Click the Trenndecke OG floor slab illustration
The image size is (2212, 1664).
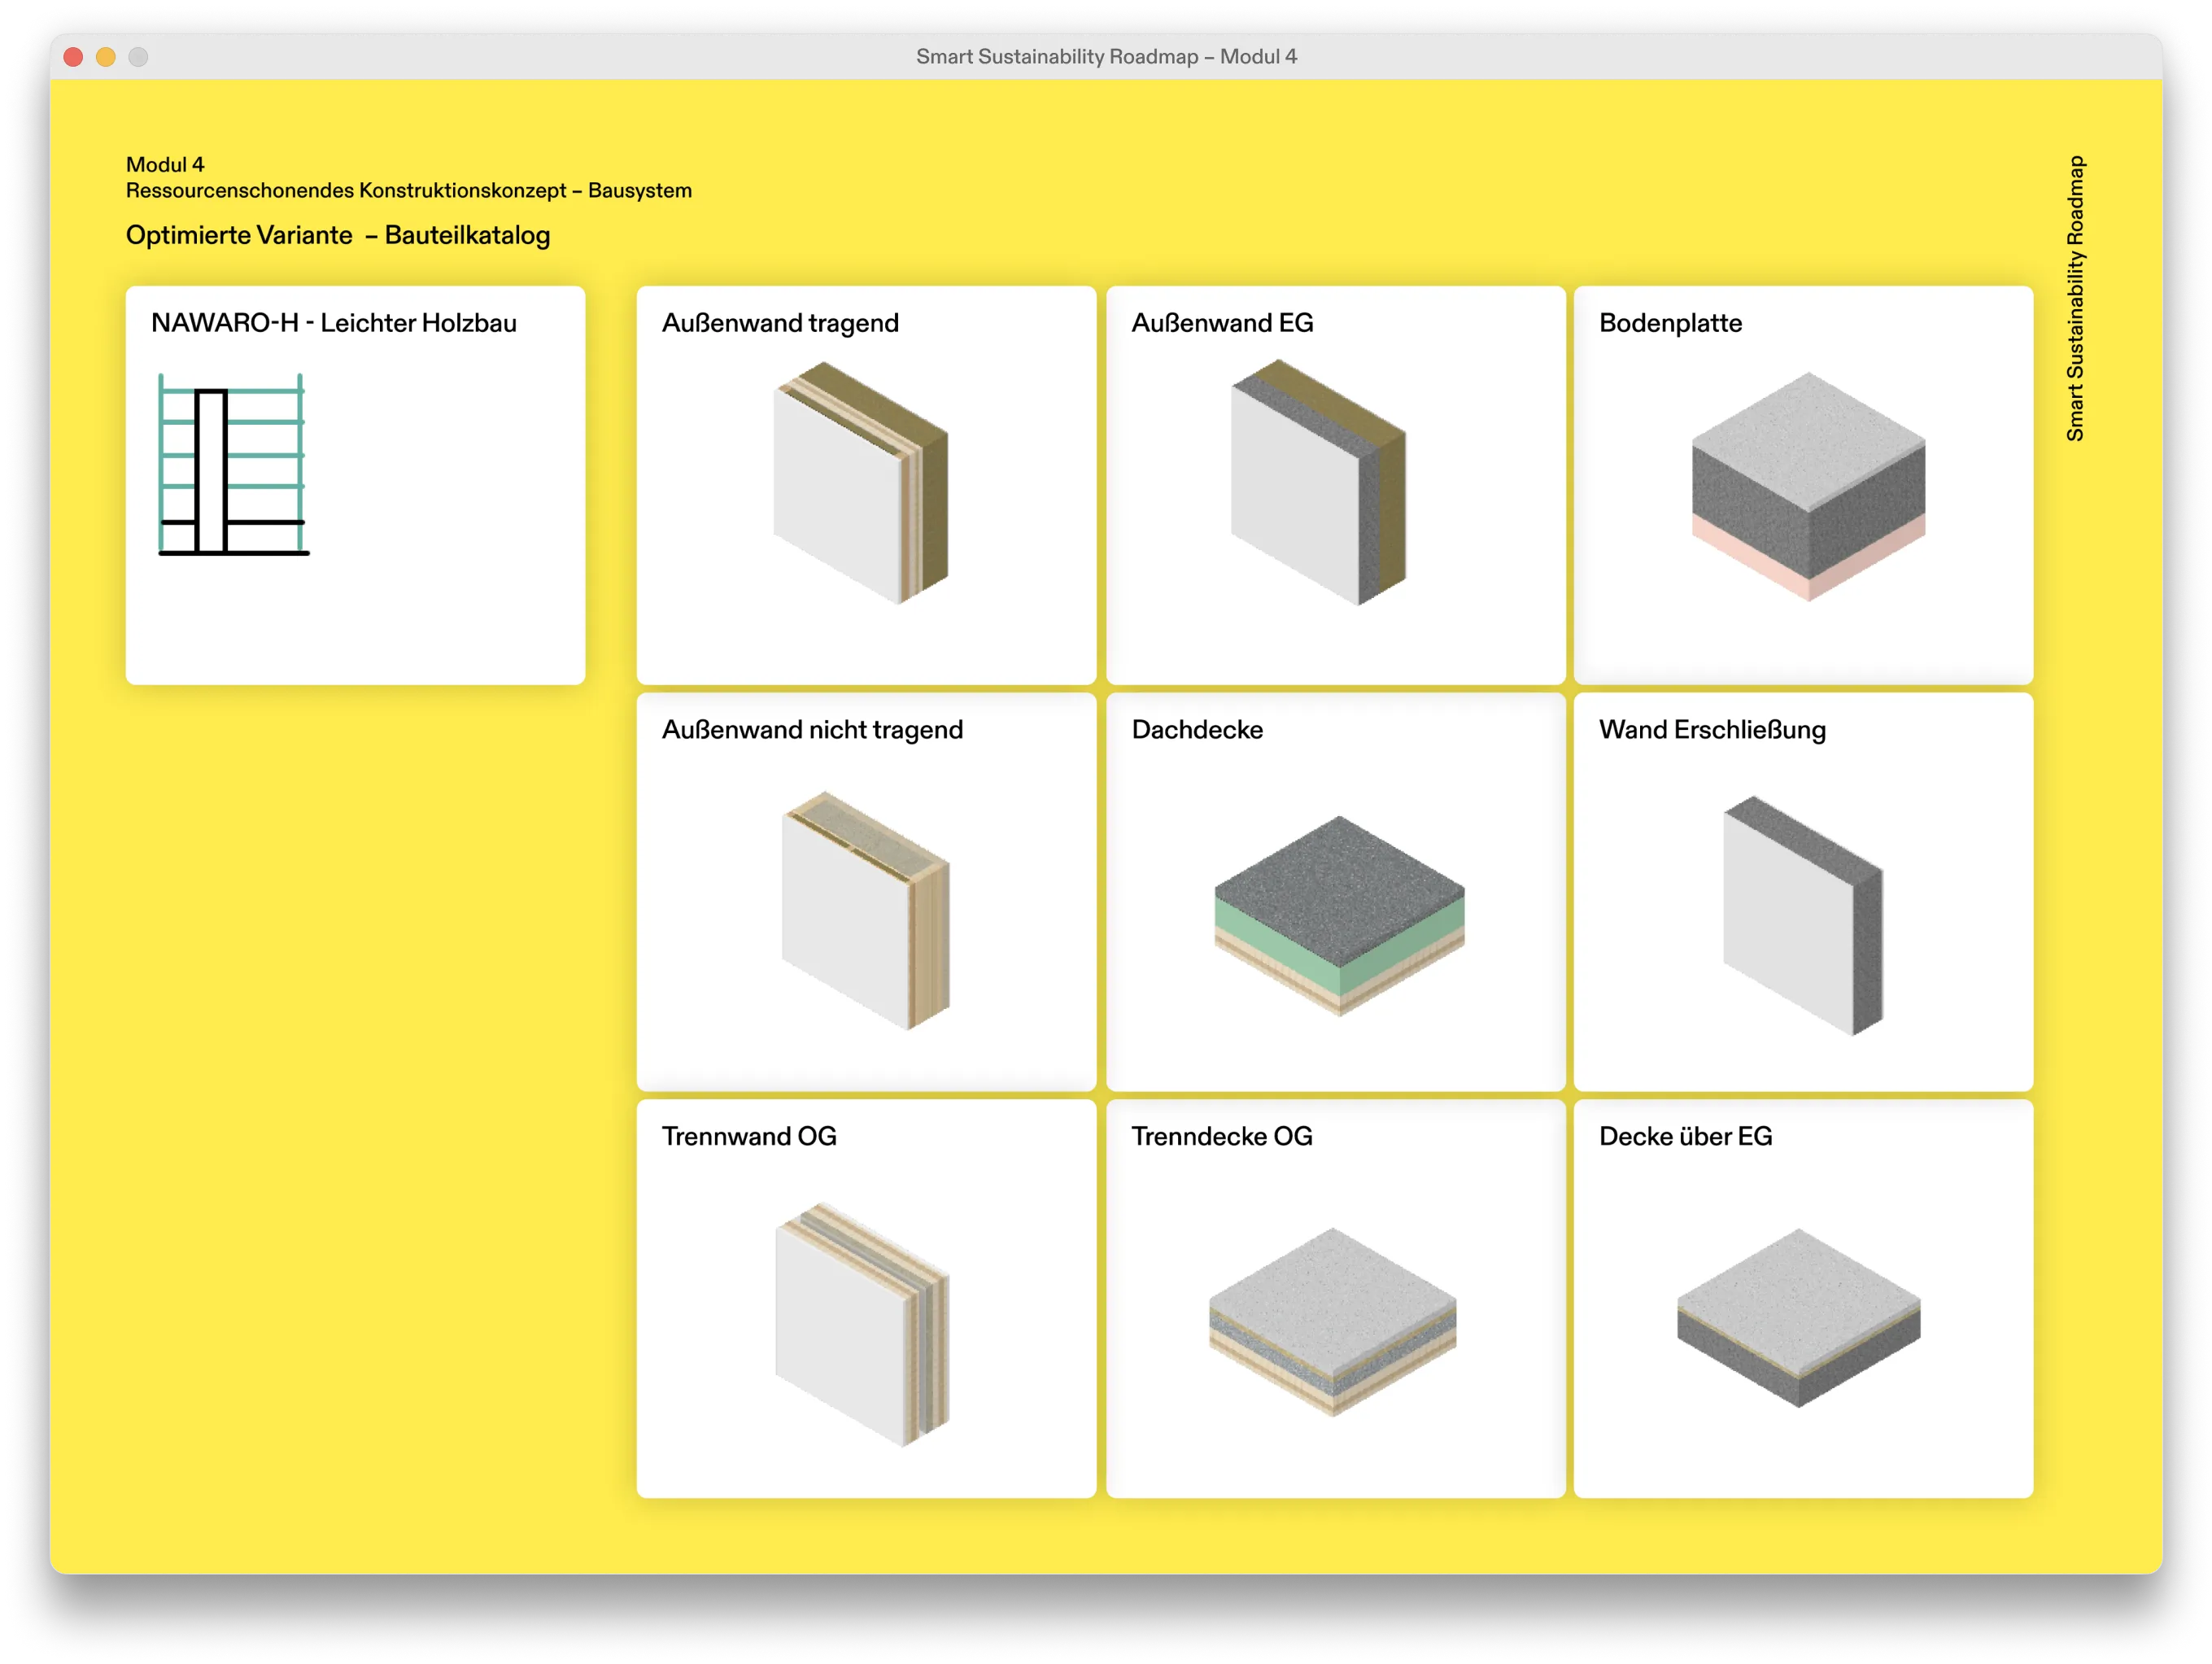pos(1332,1321)
